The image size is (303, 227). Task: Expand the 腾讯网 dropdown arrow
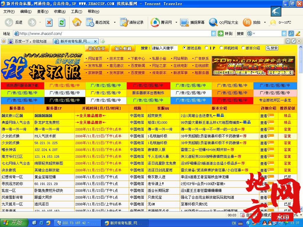click(176, 22)
